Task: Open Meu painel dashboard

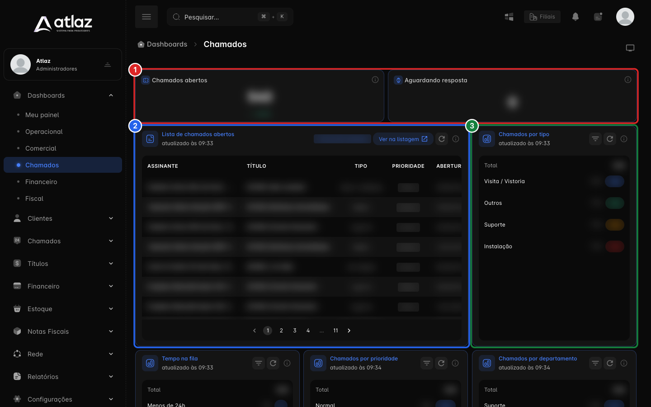Action: point(63,115)
